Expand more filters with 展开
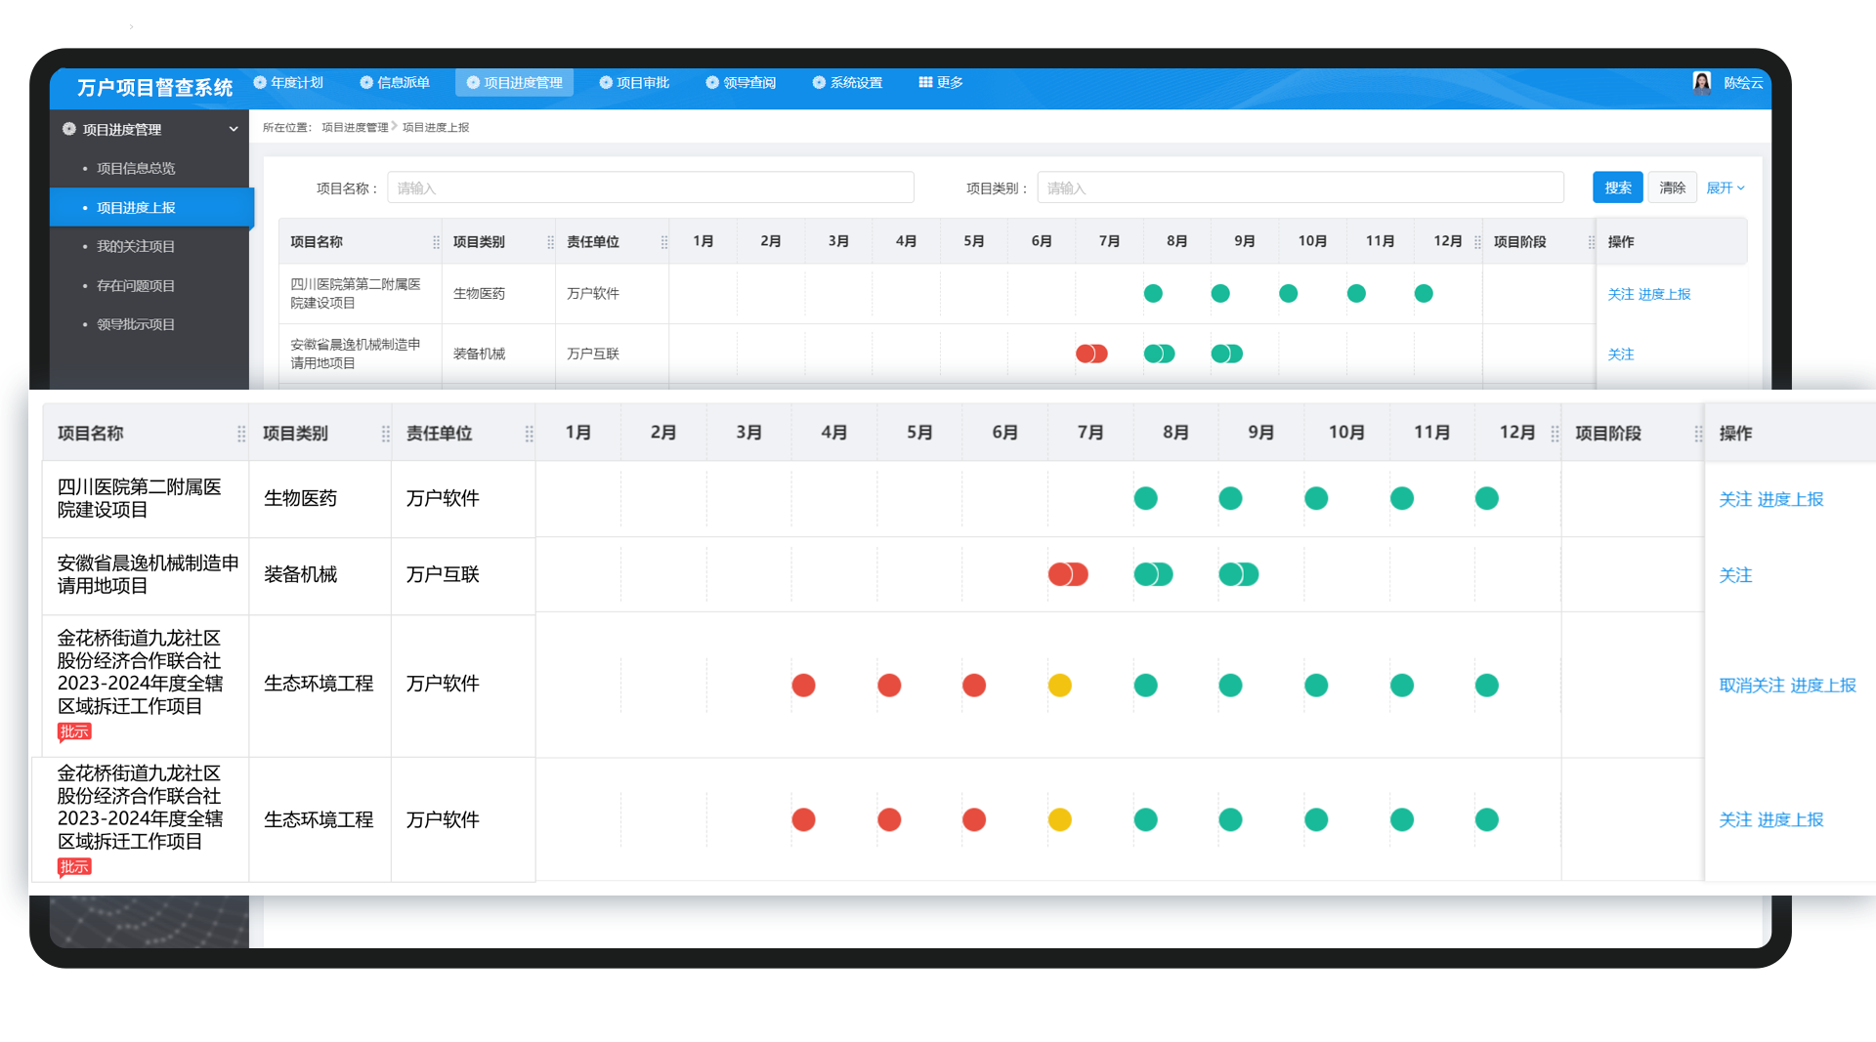This screenshot has height=1042, width=1876. point(1726,188)
